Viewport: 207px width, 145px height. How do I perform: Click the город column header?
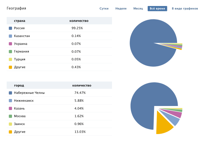pos(19,85)
